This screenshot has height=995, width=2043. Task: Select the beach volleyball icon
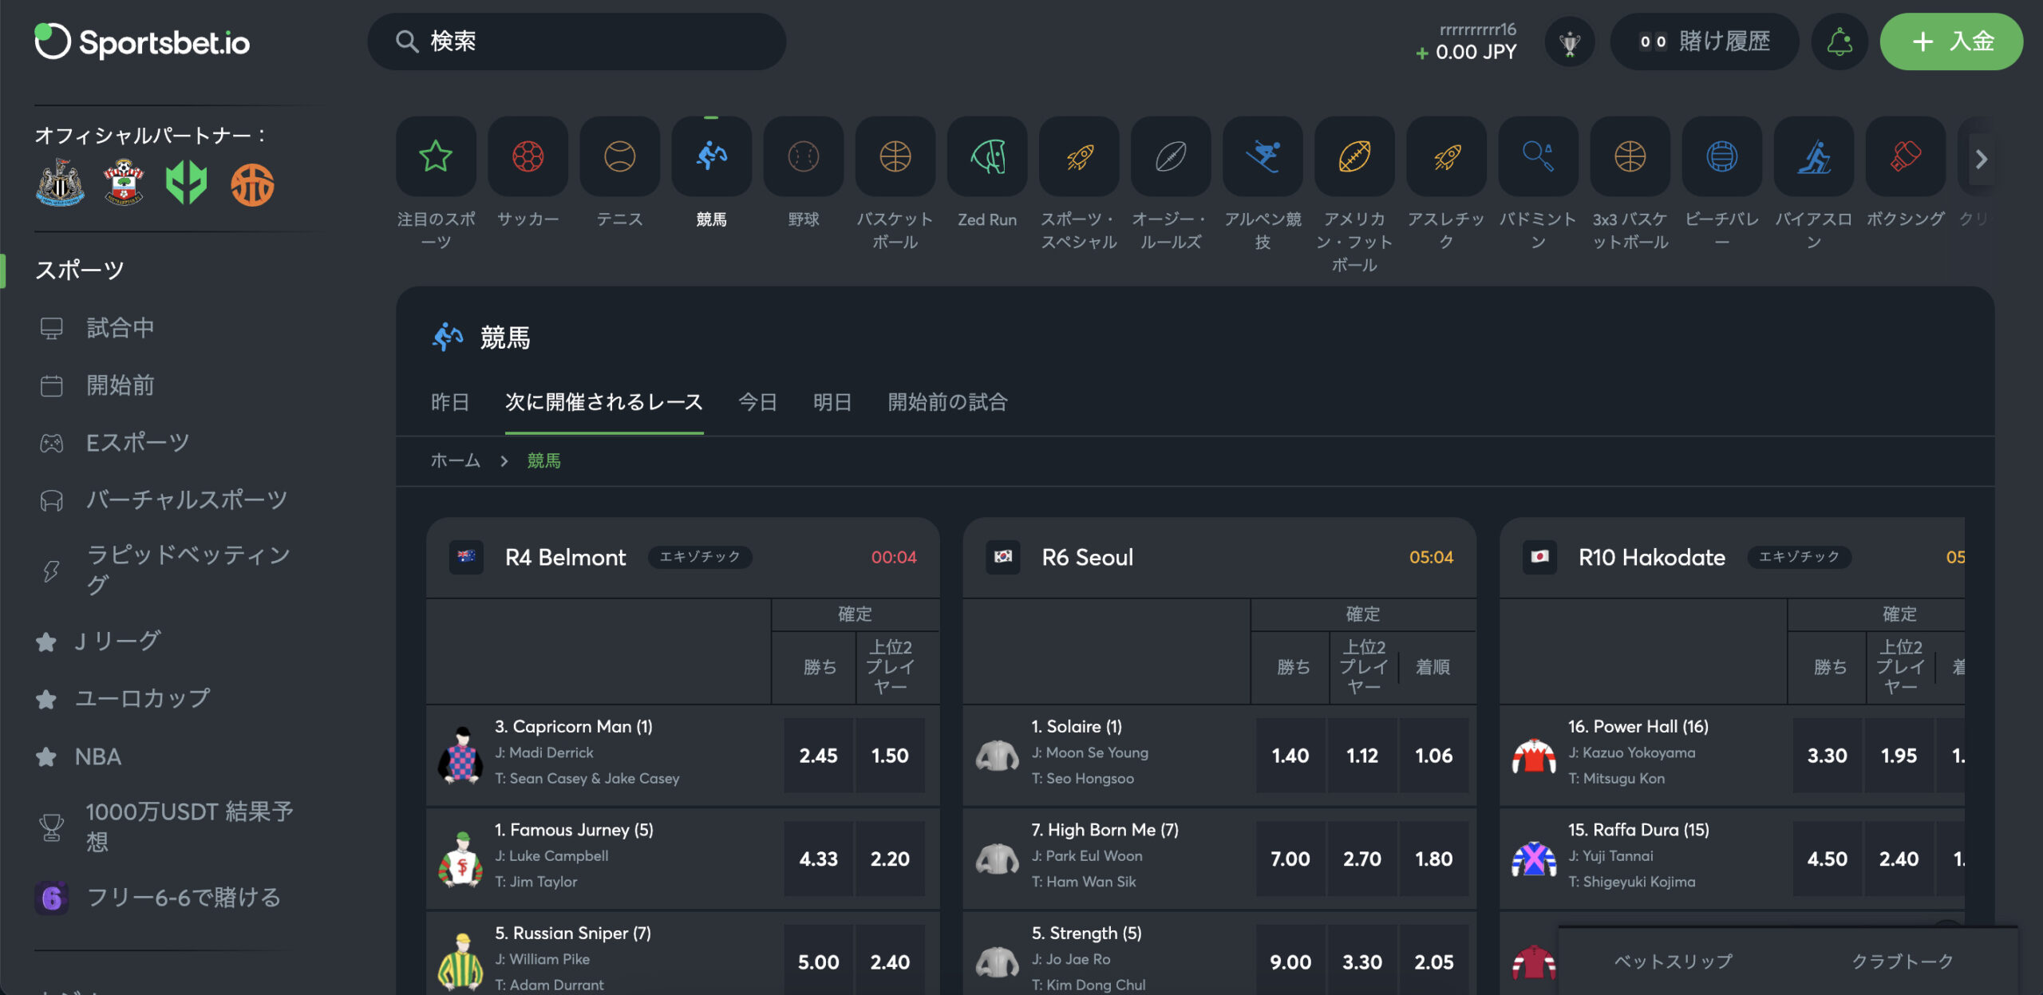coord(1721,156)
